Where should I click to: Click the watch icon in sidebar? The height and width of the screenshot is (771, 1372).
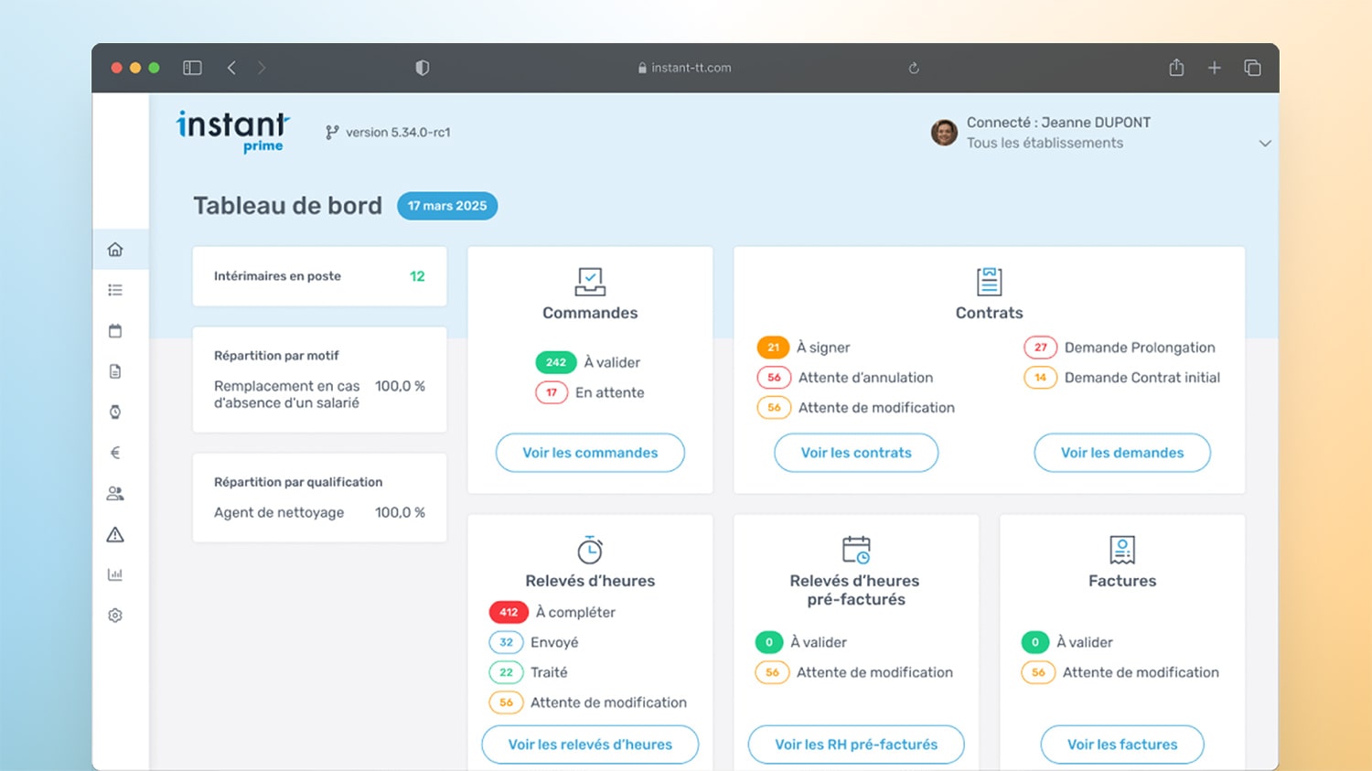115,412
